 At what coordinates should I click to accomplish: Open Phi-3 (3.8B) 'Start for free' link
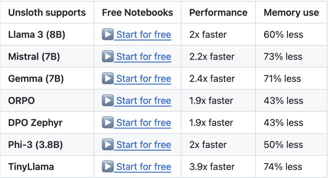pos(144,145)
